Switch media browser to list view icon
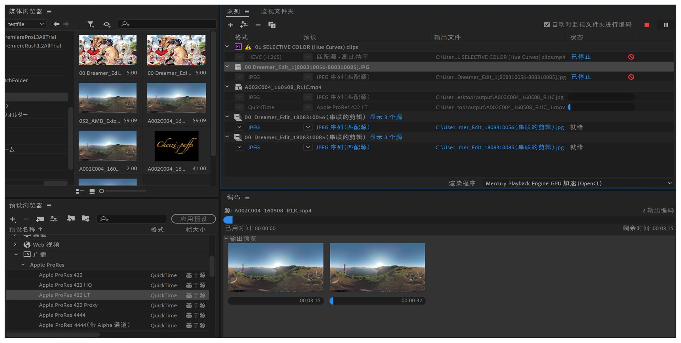This screenshot has width=681, height=343. click(80, 191)
